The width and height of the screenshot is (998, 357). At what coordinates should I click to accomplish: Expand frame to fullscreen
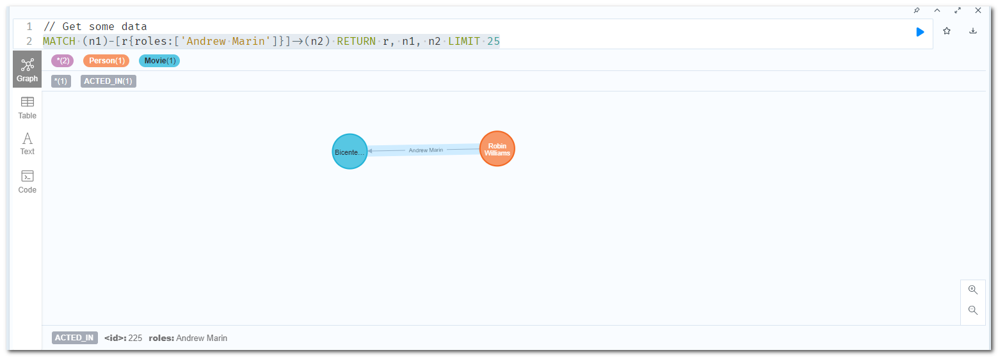coord(958,10)
